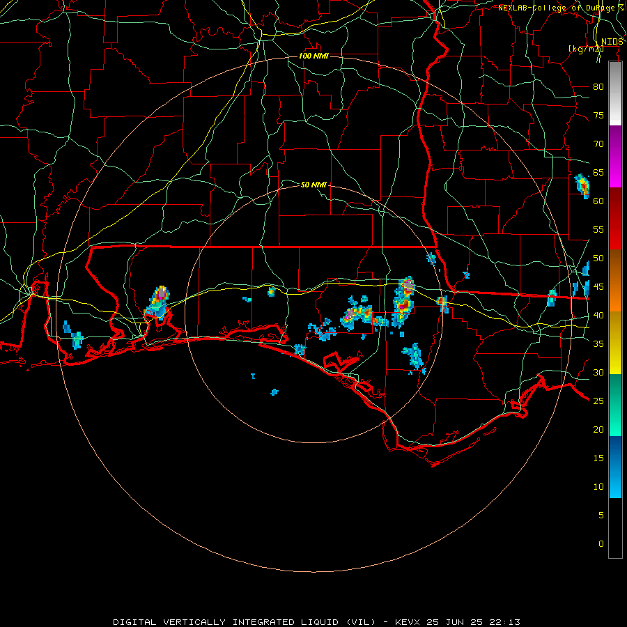Click the 100 NMI range ring label

313,56
